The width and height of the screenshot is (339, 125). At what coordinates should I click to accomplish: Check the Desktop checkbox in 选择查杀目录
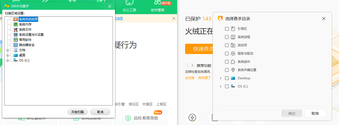pos(227,78)
